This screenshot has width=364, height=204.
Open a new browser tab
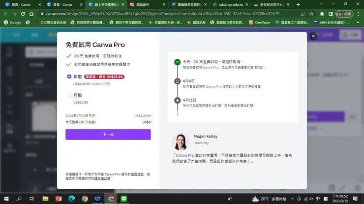point(298,4)
